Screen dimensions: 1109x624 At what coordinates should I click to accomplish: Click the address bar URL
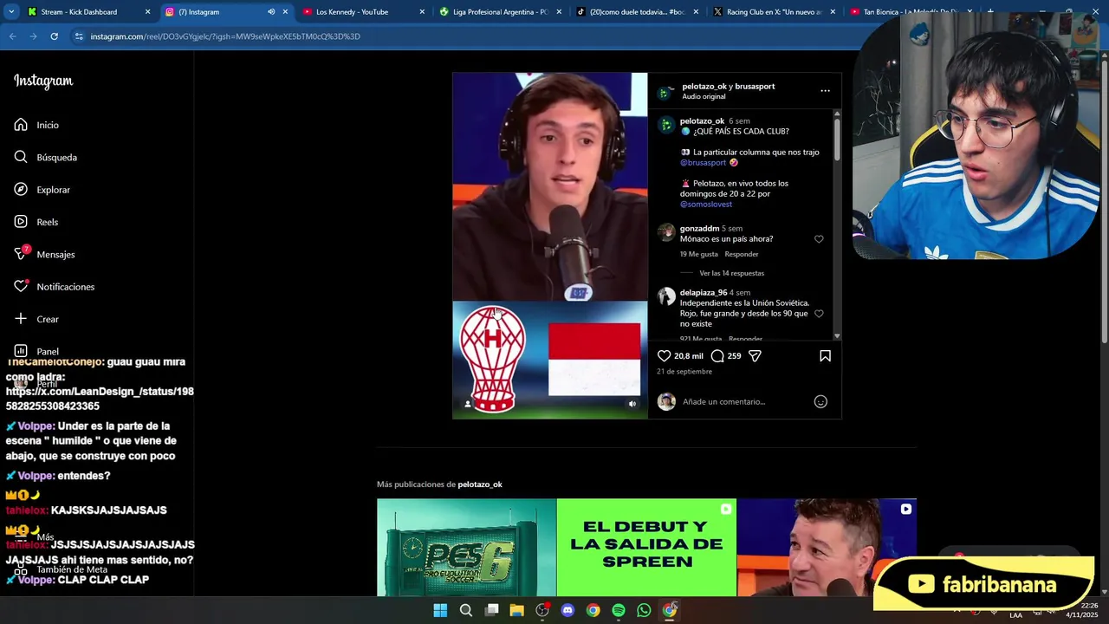coord(225,36)
